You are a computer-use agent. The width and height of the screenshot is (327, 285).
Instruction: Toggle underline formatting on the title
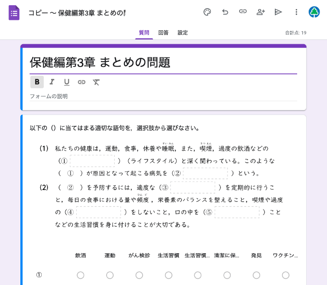pos(66,82)
